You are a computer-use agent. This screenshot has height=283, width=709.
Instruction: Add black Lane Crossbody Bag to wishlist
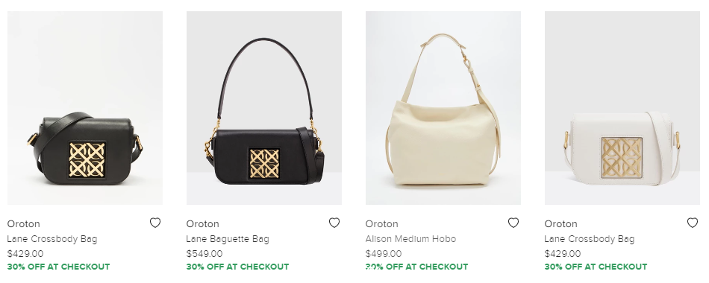coord(155,223)
